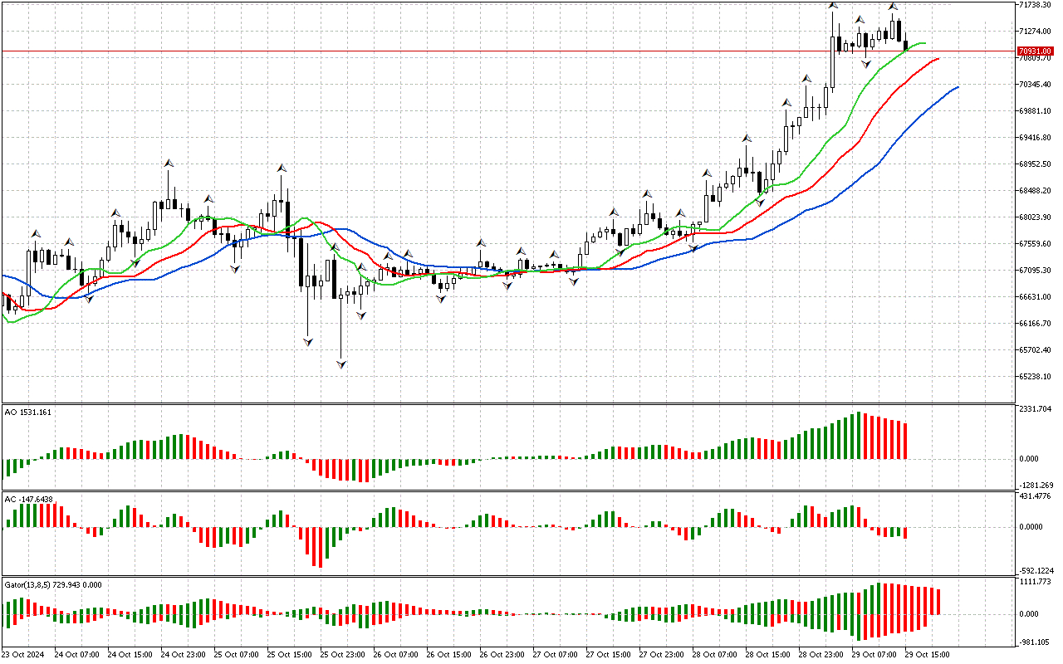Screen dimensions: 1063x664
Task: Select the AO scale minimum -1281.269
Action: click(x=1037, y=486)
